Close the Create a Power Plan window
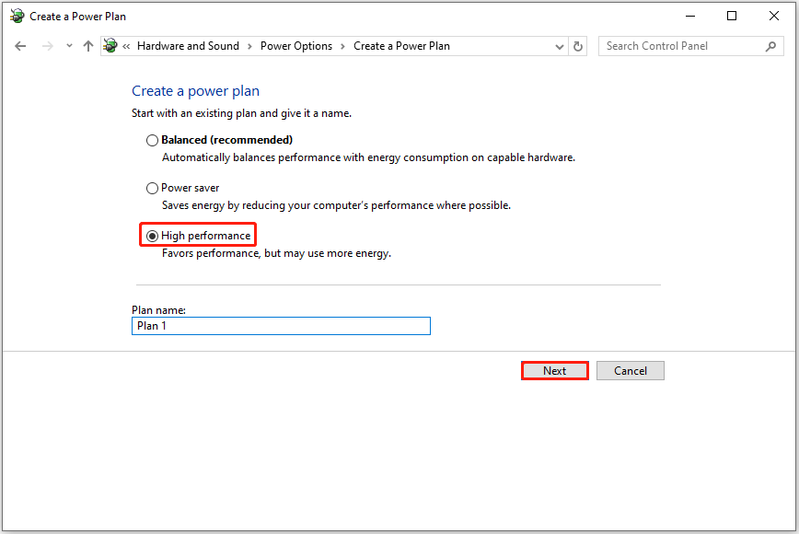The width and height of the screenshot is (799, 534). coord(773,16)
